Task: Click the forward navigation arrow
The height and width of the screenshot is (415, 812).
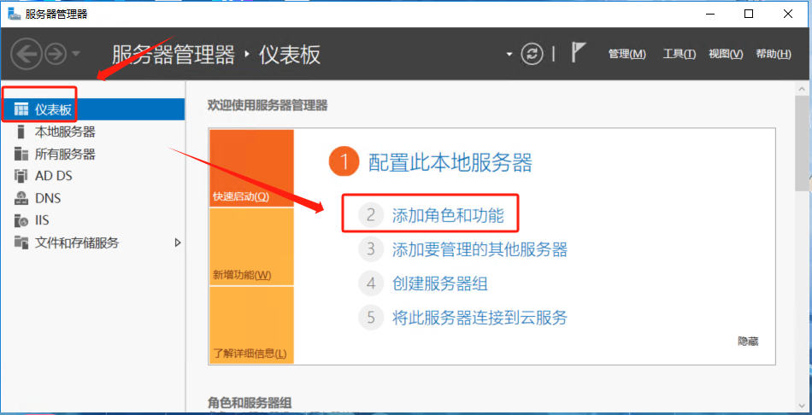Action: [55, 54]
